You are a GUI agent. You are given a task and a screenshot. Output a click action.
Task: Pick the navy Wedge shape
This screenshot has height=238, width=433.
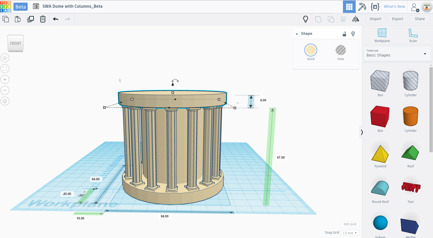410,226
